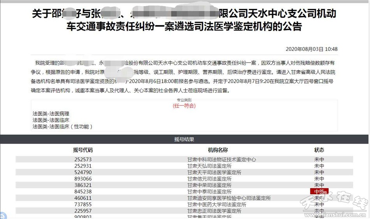The width and height of the screenshot is (370, 219).
Task: Select 甘肃天平司法医学鉴定所 institution name
Action: tap(214, 172)
